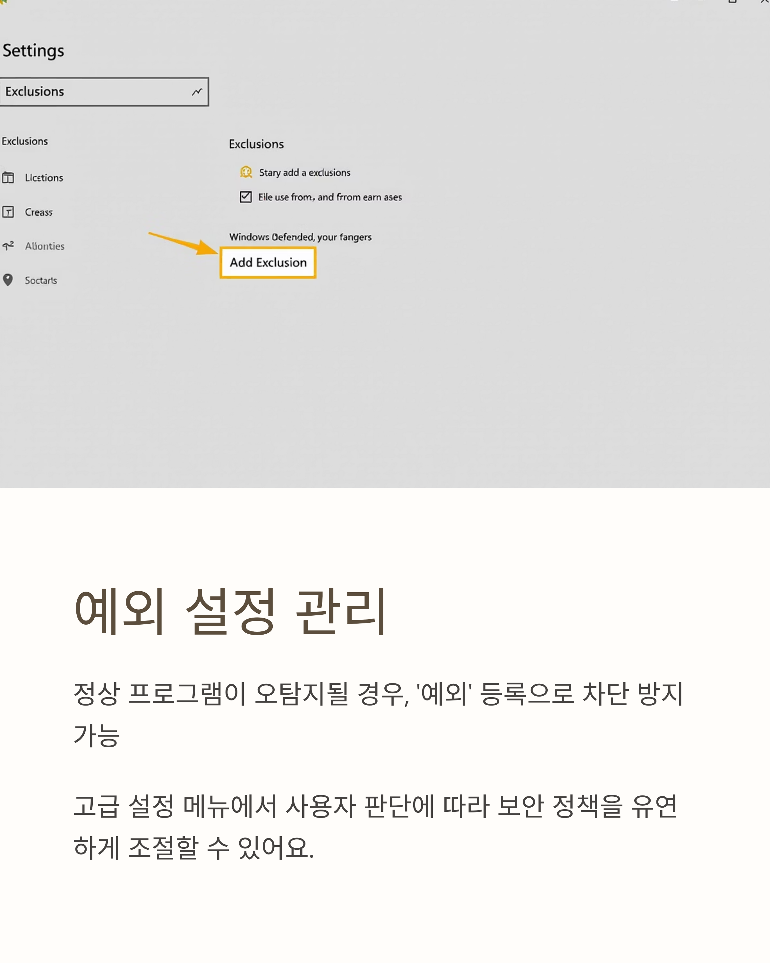This screenshot has width=770, height=963.
Task: Click the Creass sidebar icon
Action: point(8,212)
